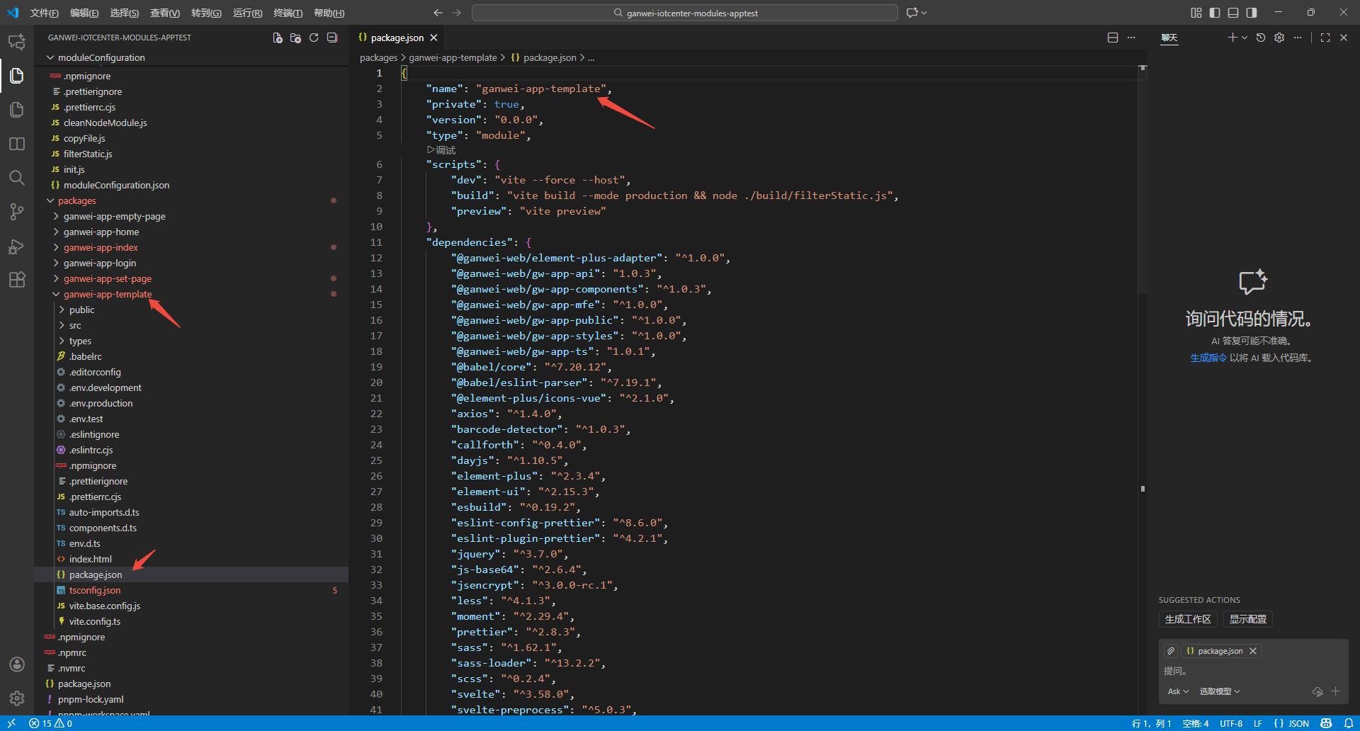Click the New File icon in explorer header
The height and width of the screenshot is (731, 1360).
pyautogui.click(x=278, y=38)
